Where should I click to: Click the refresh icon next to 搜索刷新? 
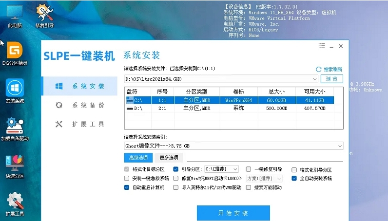point(319,70)
